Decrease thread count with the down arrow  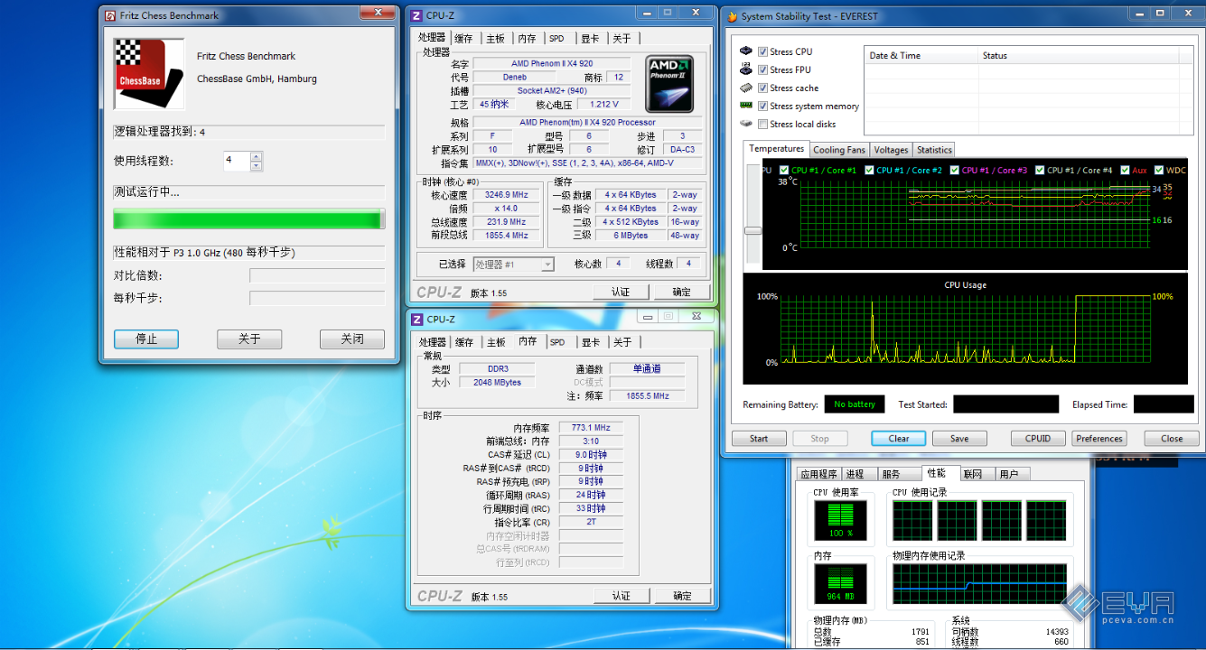[256, 165]
